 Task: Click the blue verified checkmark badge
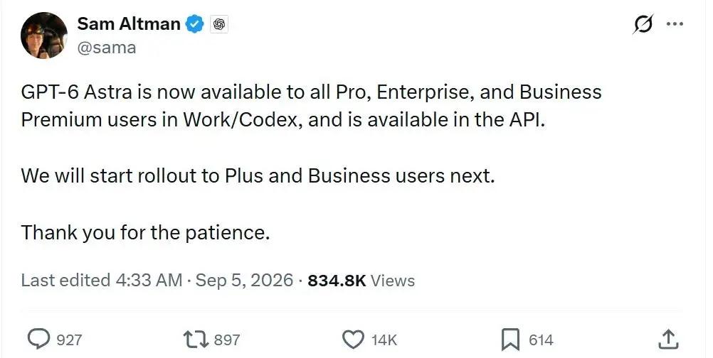coord(196,24)
